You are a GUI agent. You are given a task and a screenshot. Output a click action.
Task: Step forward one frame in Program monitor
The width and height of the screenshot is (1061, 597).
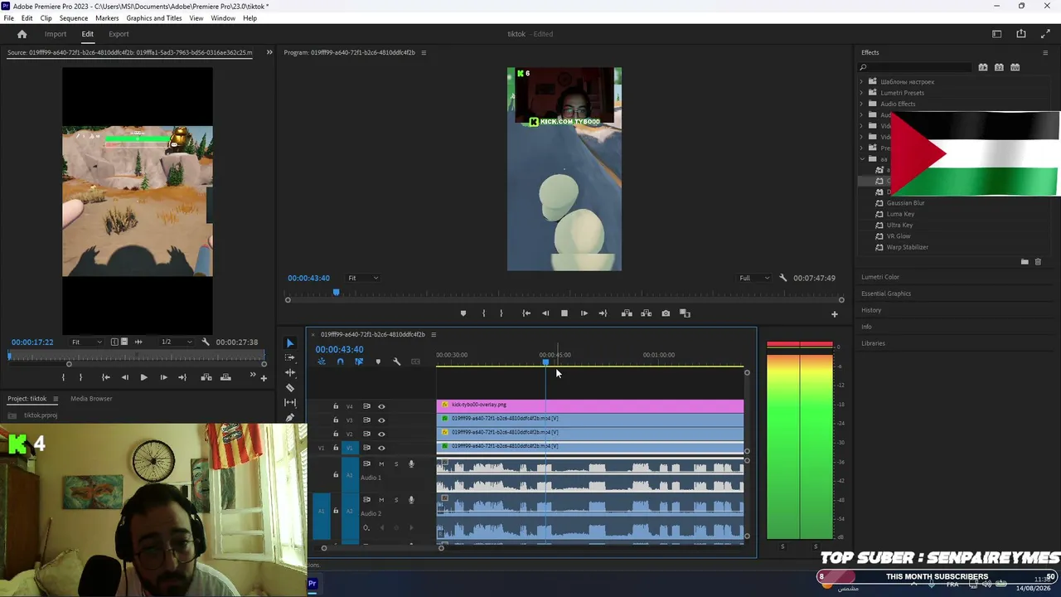(584, 313)
